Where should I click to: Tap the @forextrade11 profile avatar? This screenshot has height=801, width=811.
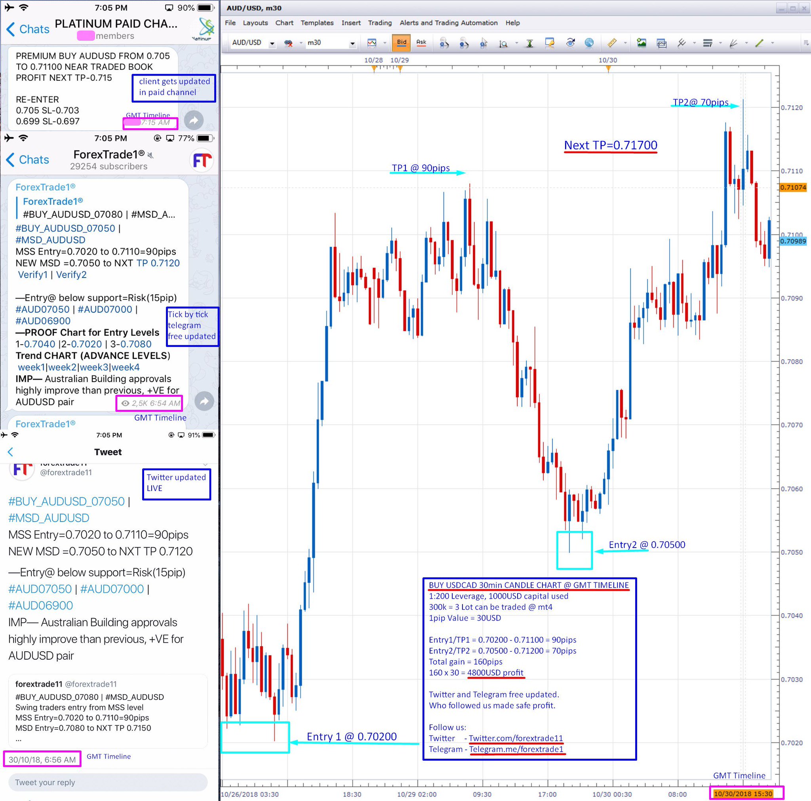(21, 471)
